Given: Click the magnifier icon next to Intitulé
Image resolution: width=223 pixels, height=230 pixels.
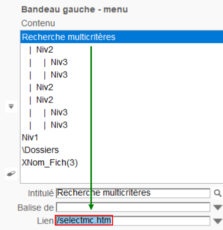Looking at the screenshot, I should pyautogui.click(x=217, y=193).
